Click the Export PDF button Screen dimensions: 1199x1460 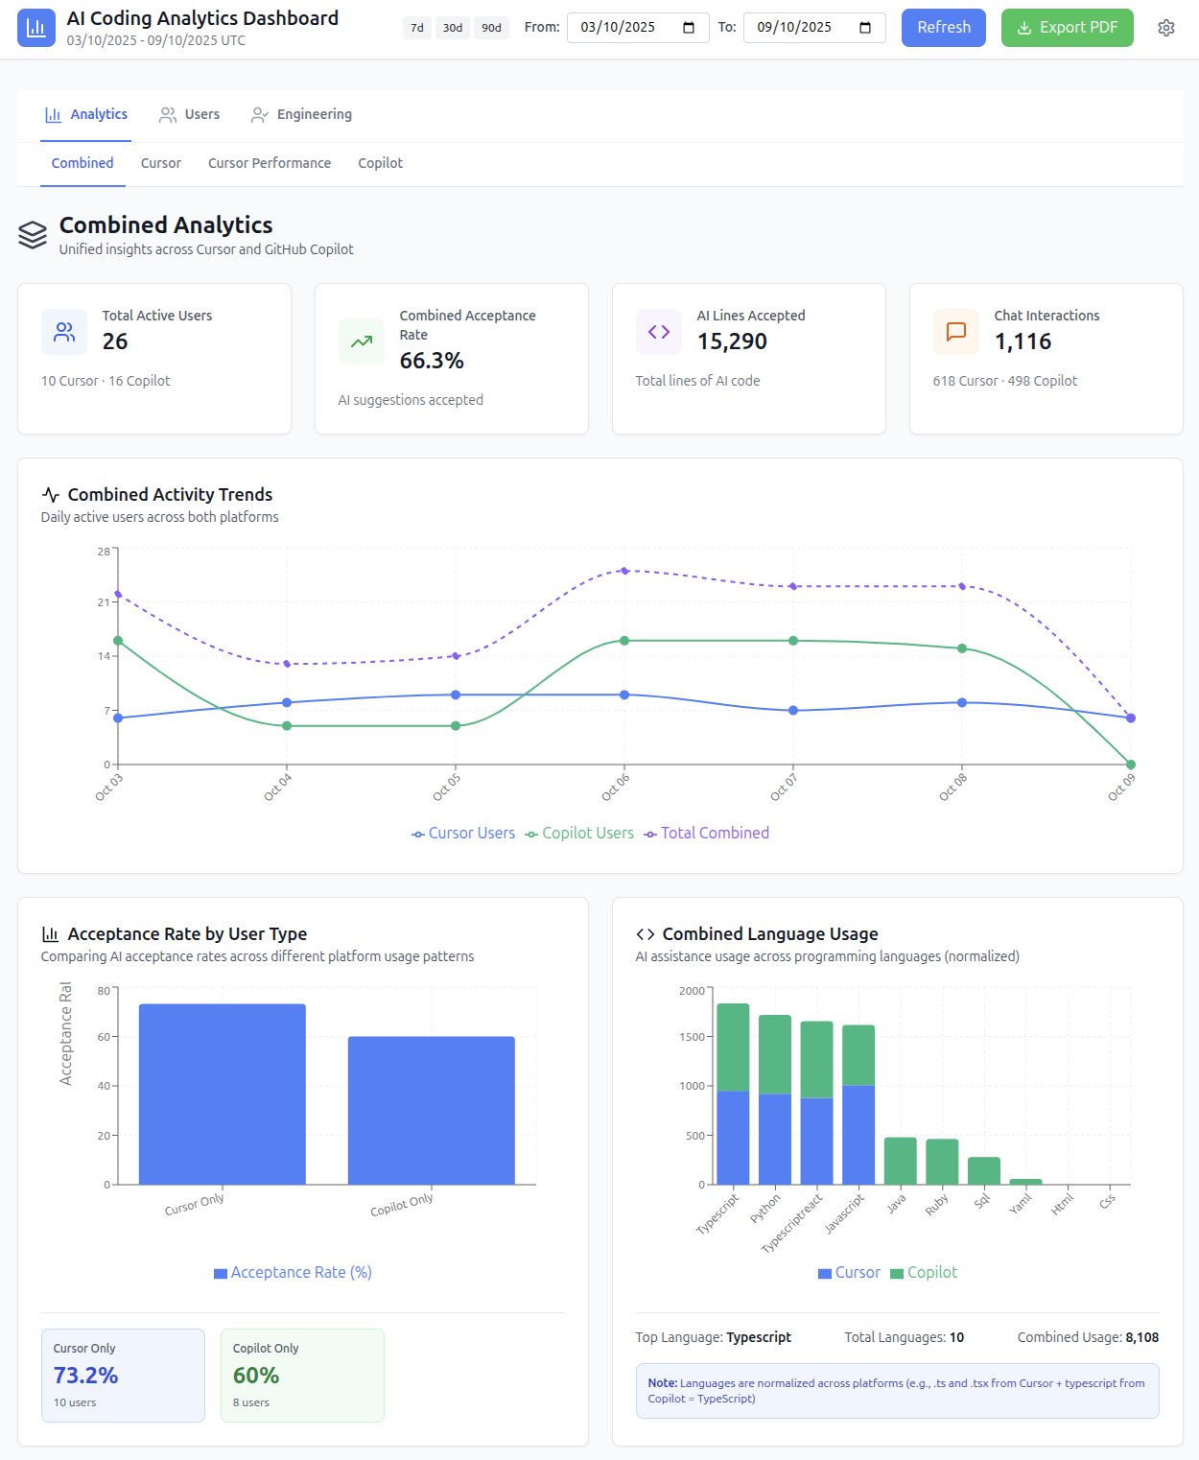click(x=1068, y=28)
